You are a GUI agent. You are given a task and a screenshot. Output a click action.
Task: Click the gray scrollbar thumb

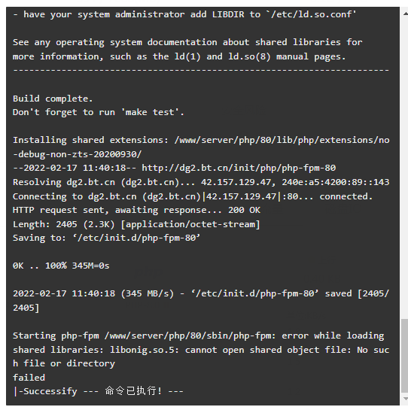tap(404, 356)
